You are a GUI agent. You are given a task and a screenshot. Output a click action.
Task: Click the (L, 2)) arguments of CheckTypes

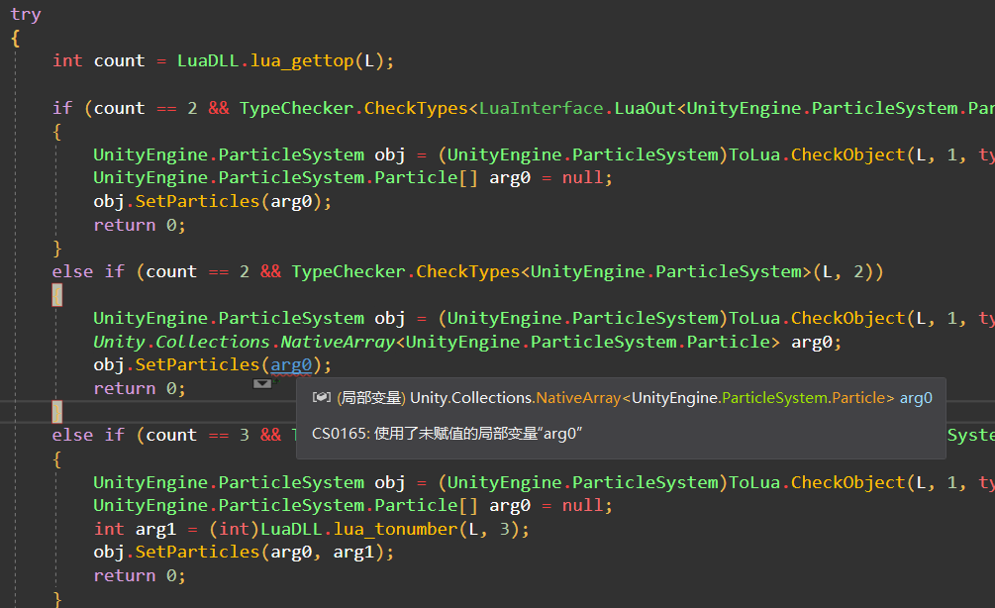click(x=847, y=271)
